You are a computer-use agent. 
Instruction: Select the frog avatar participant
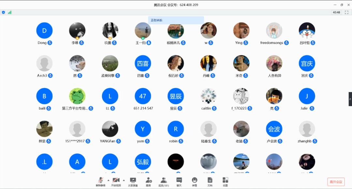(x=77, y=96)
